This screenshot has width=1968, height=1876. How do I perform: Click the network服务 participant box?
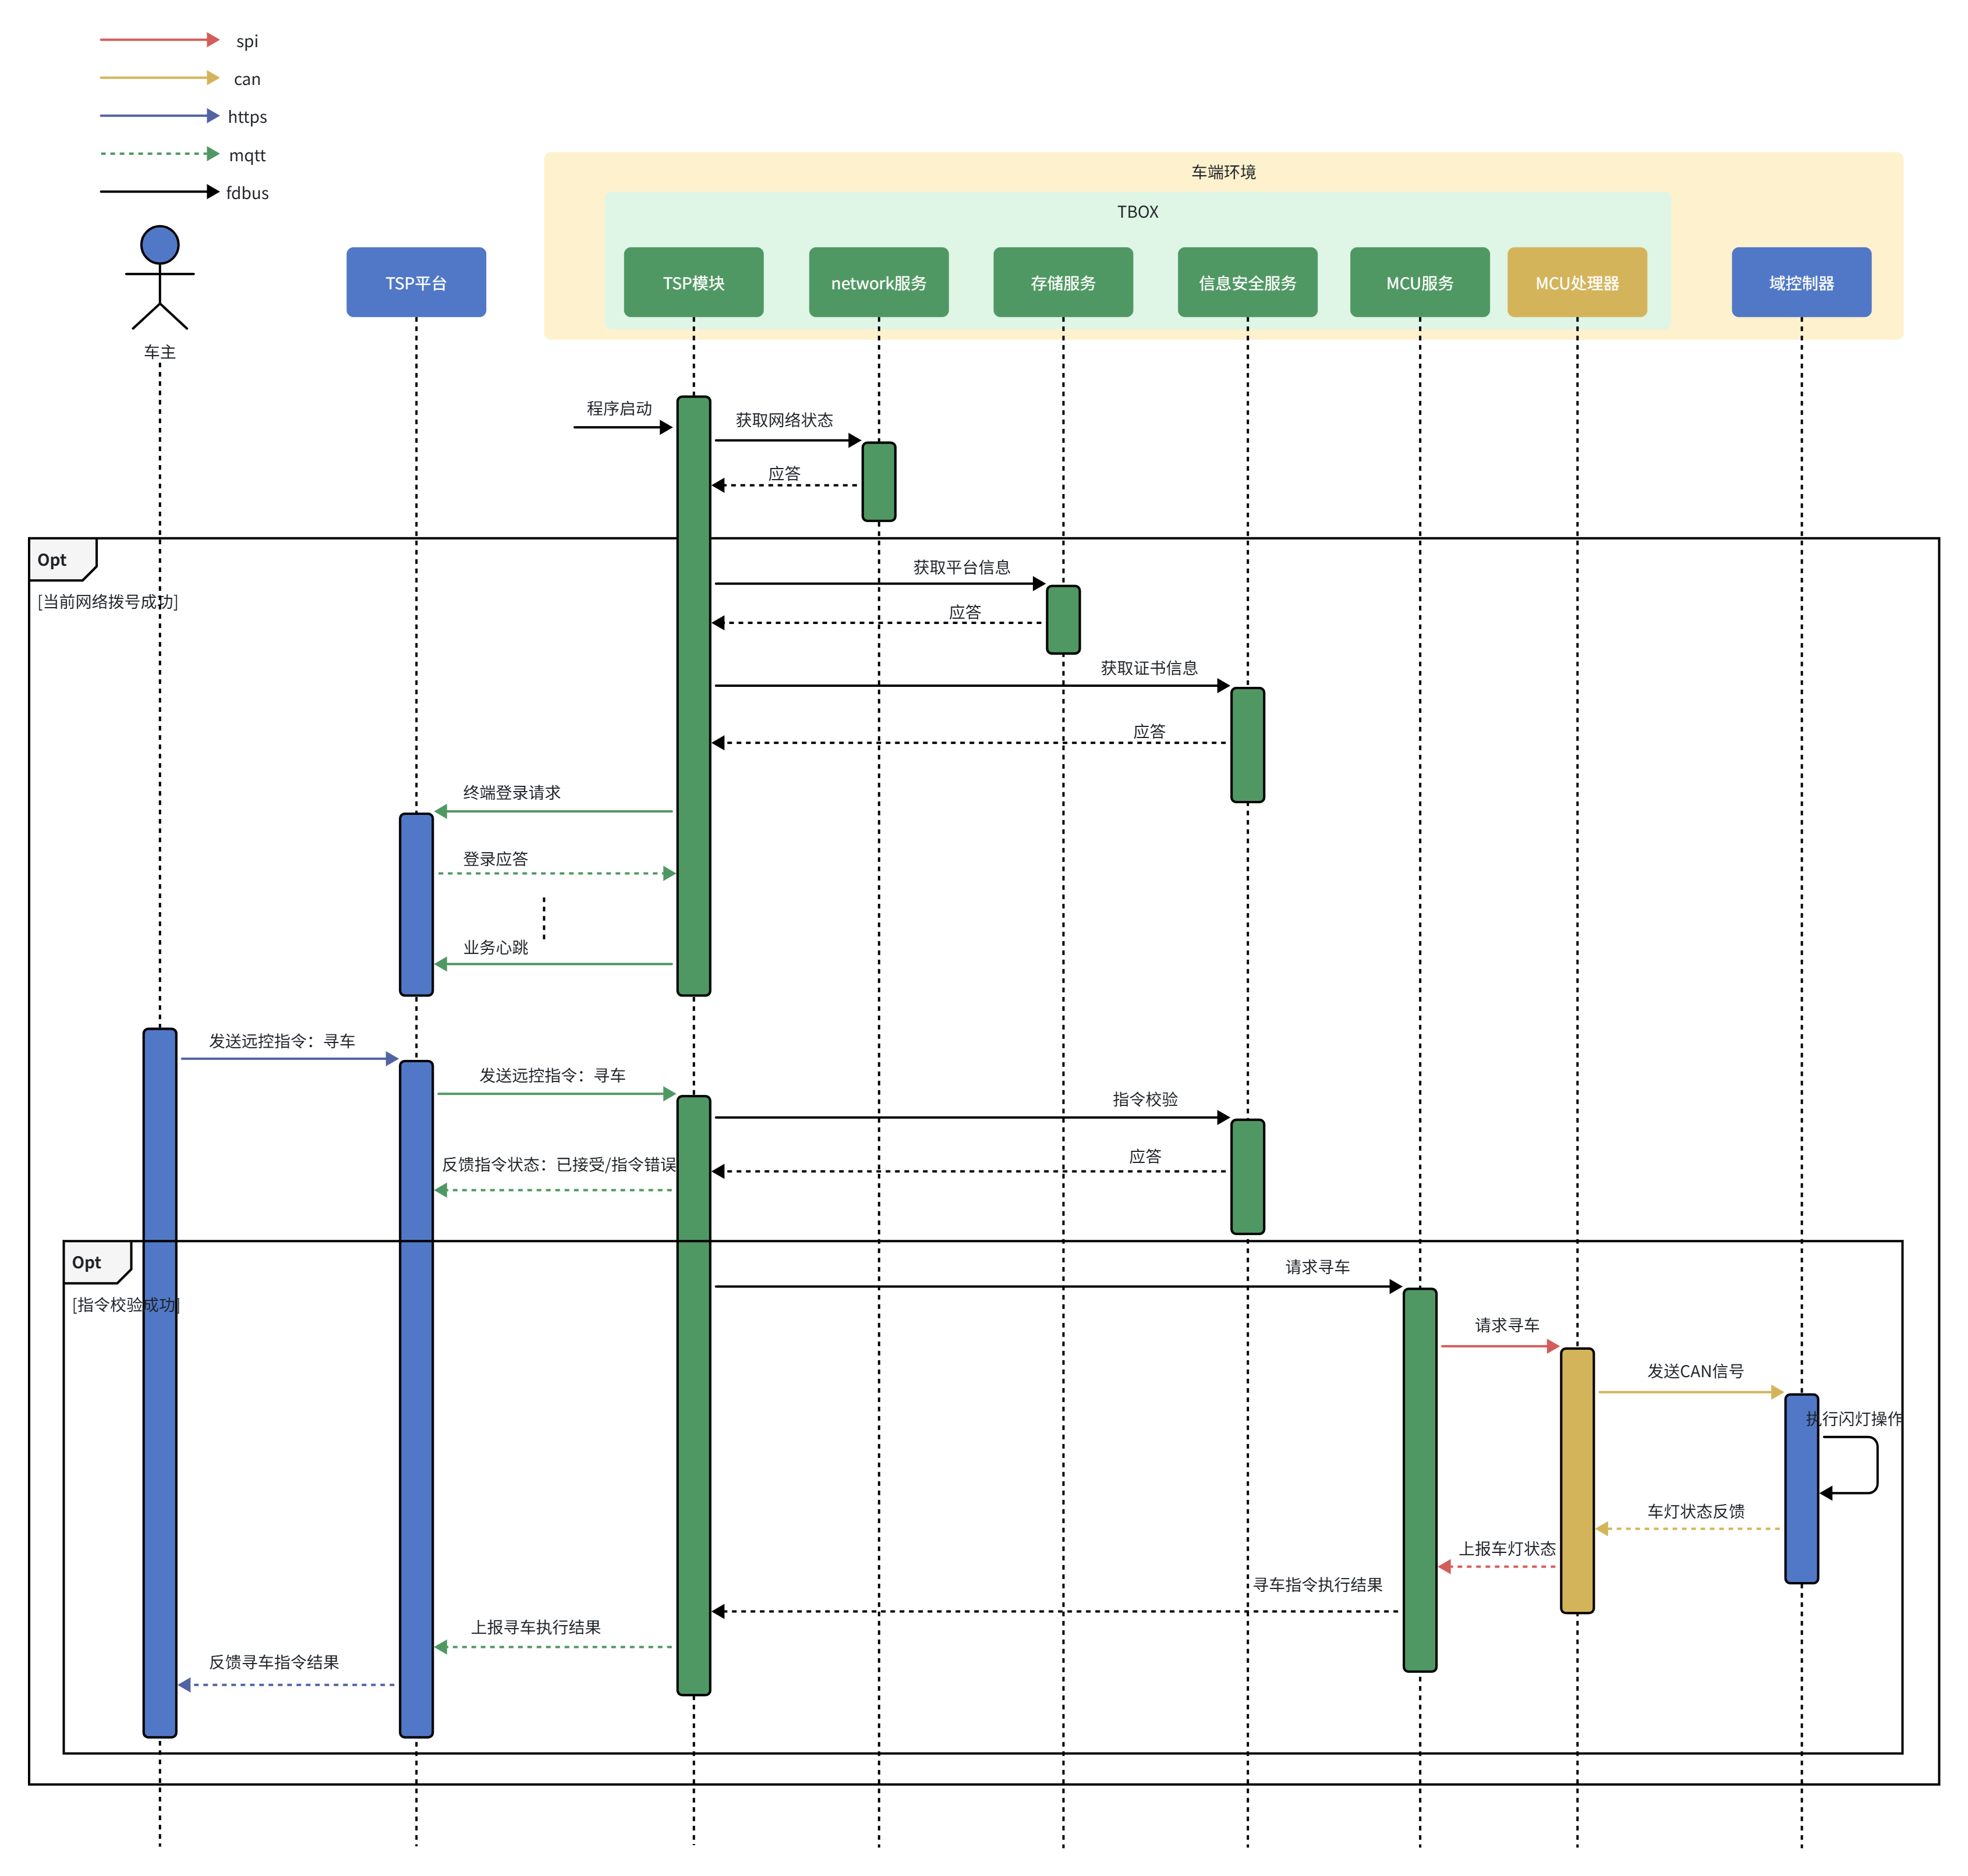[879, 282]
